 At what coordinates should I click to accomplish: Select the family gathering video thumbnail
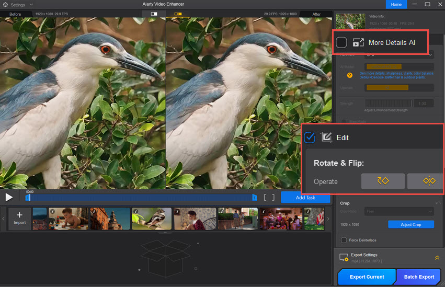point(281,219)
